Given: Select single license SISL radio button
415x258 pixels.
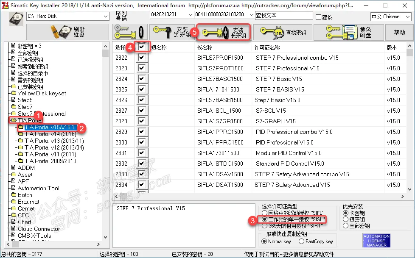Looking at the screenshot, I should (264, 219).
